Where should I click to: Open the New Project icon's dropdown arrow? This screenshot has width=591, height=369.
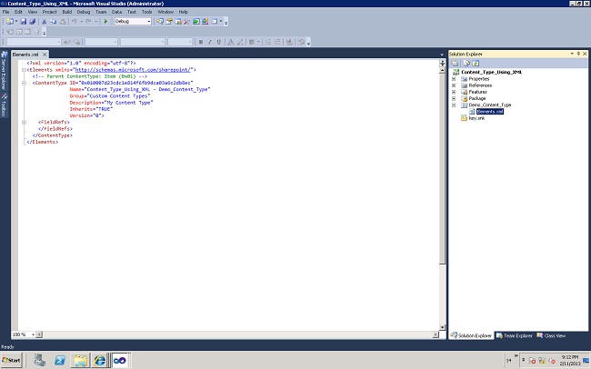16,22
